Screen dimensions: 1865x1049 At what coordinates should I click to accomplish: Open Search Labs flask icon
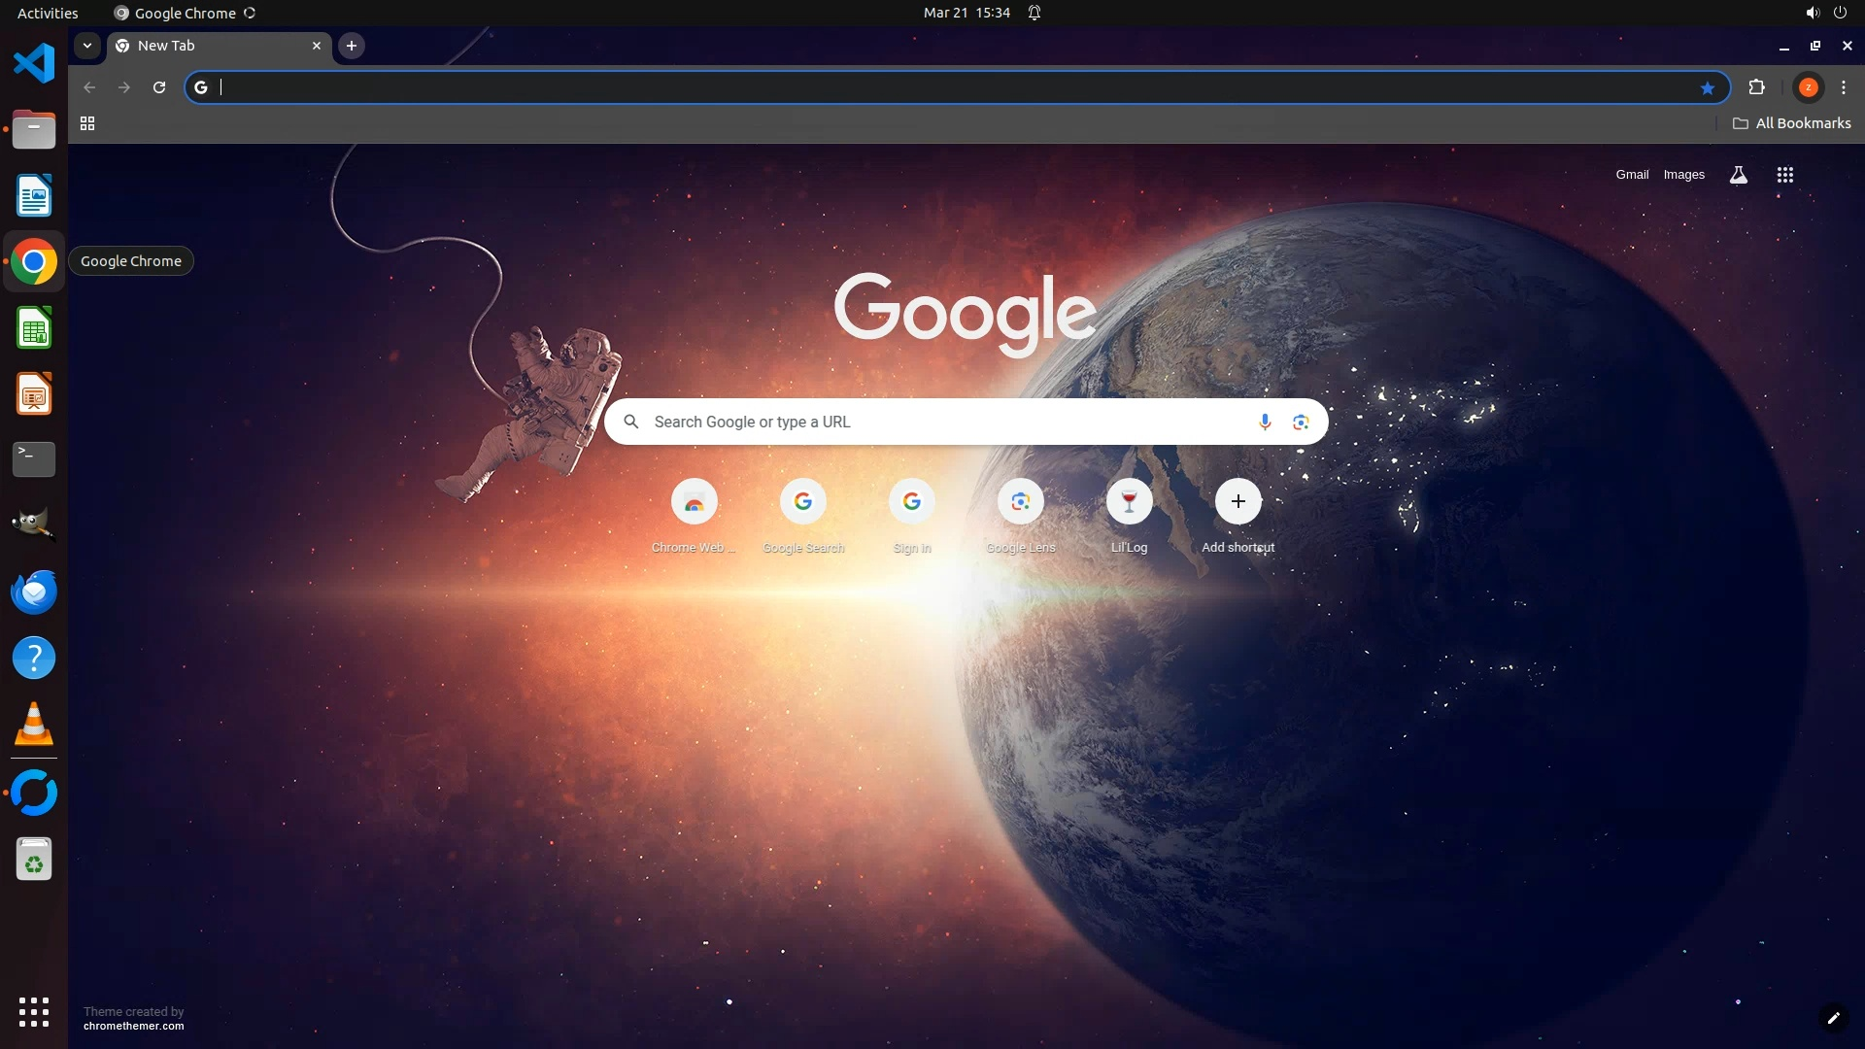(x=1739, y=175)
